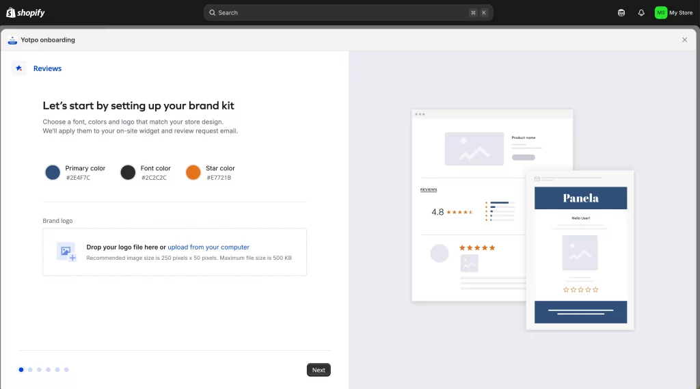Click the Reviews star icon
700x389 pixels.
(19, 68)
